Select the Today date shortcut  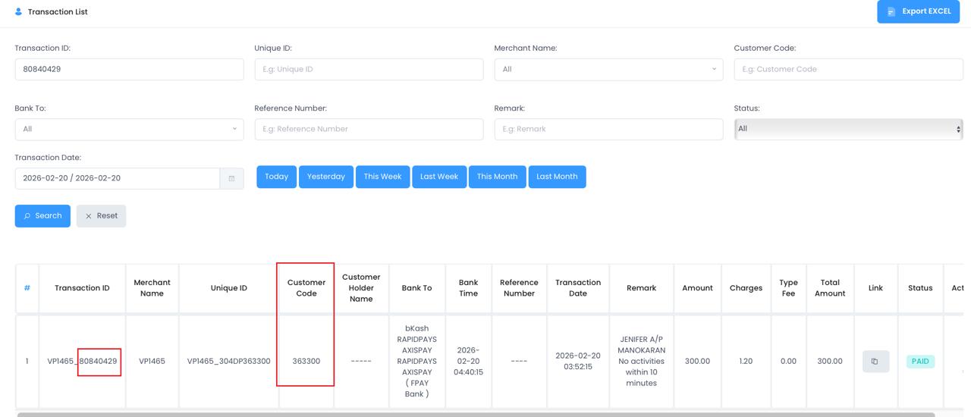coord(276,177)
